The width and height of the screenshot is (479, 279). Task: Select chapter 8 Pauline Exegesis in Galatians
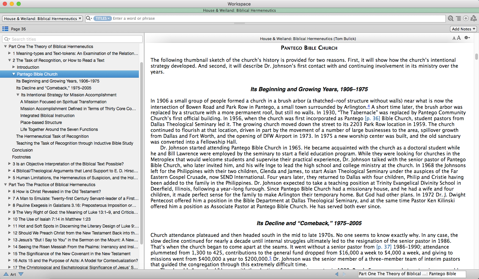tap(75, 205)
